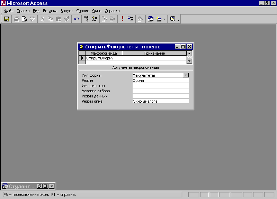Click the empty macro action cell in second row

point(104,62)
